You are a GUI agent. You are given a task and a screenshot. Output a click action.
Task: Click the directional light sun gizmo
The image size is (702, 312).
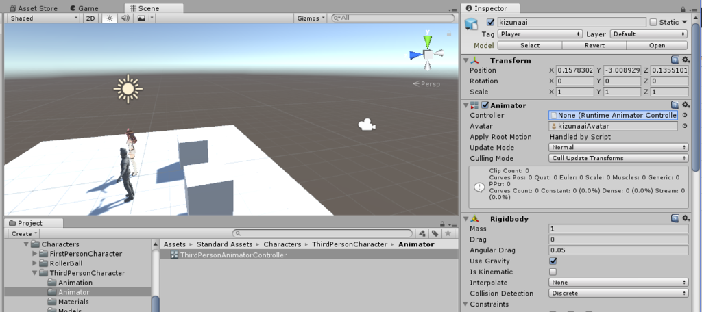tap(128, 88)
